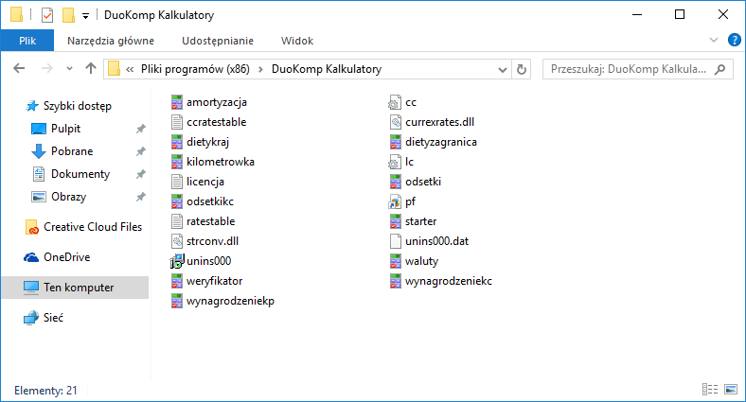The width and height of the screenshot is (746, 402).
Task: Select the lc settings file icon
Action: (x=395, y=162)
